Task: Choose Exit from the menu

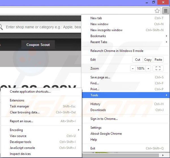Action: [126, 148]
